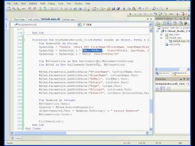This screenshot has width=195, height=146.
Task: Open the Debug menu
Action: point(52,4)
